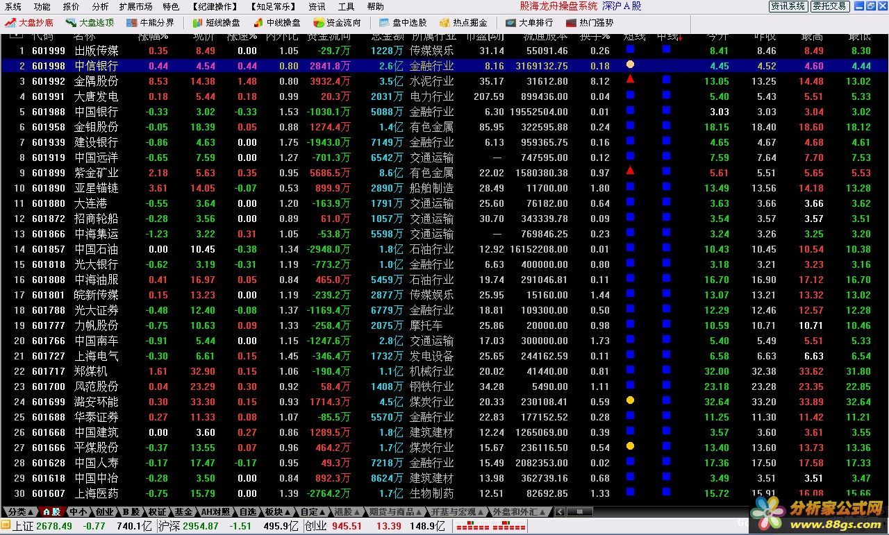
Task: Open the 【纪律操作】 menu
Action: click(x=215, y=6)
